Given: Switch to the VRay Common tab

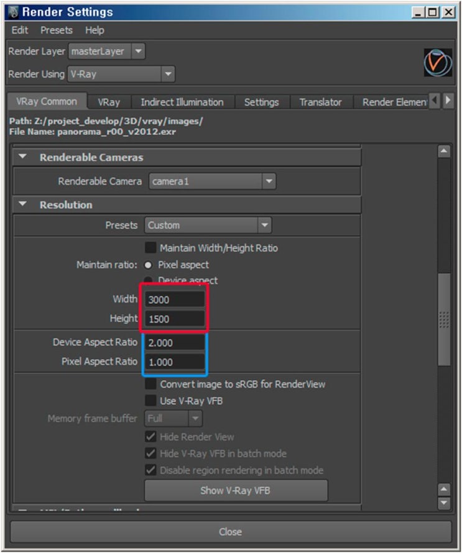Looking at the screenshot, I should pos(47,101).
